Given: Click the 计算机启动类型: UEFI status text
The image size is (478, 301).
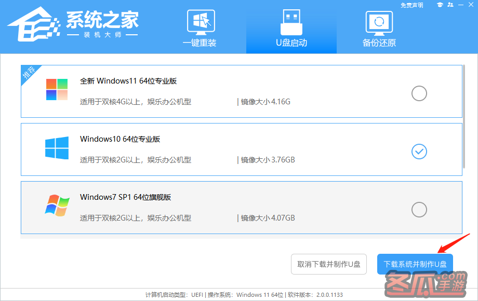Looking at the screenshot, I should [x=174, y=295].
